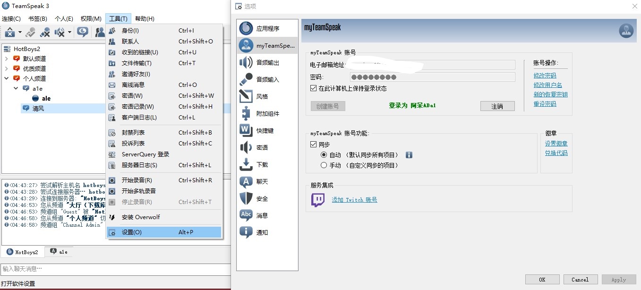The height and width of the screenshot is (290, 641).
Task: Choose 文件传输(T) from the tools menu
Action: pos(137,63)
